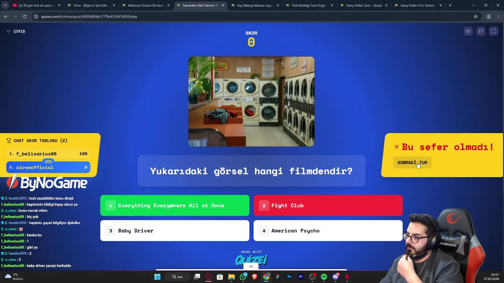The height and width of the screenshot is (283, 504).
Task: Click zirveofficial row in chat scoreboard
Action: click(48, 167)
